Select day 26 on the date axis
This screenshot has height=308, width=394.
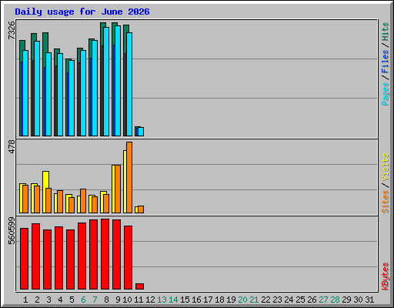[312, 300]
